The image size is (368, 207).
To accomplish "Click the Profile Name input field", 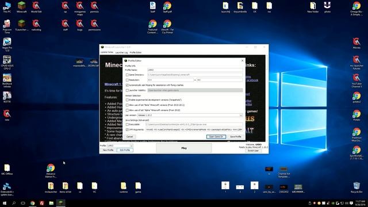I will tap(195, 70).
